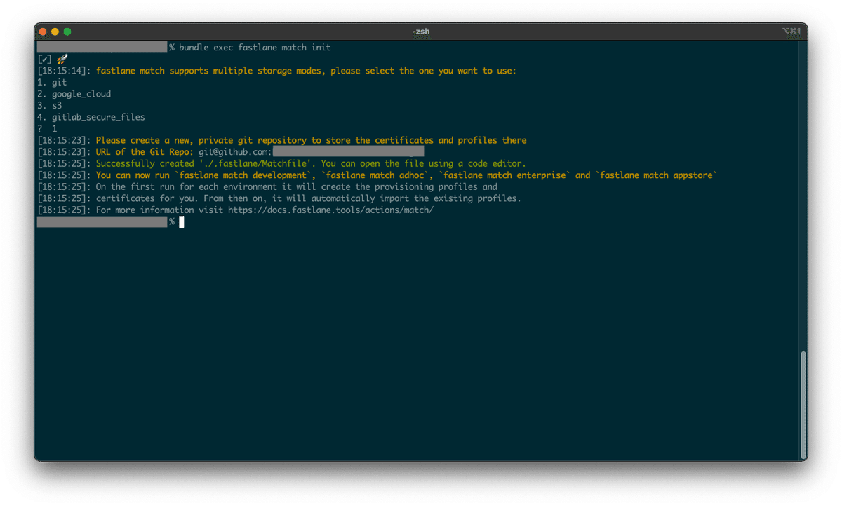Click the checkmark box before the rocket
Viewport: 842px width, 506px height.
(x=45, y=60)
